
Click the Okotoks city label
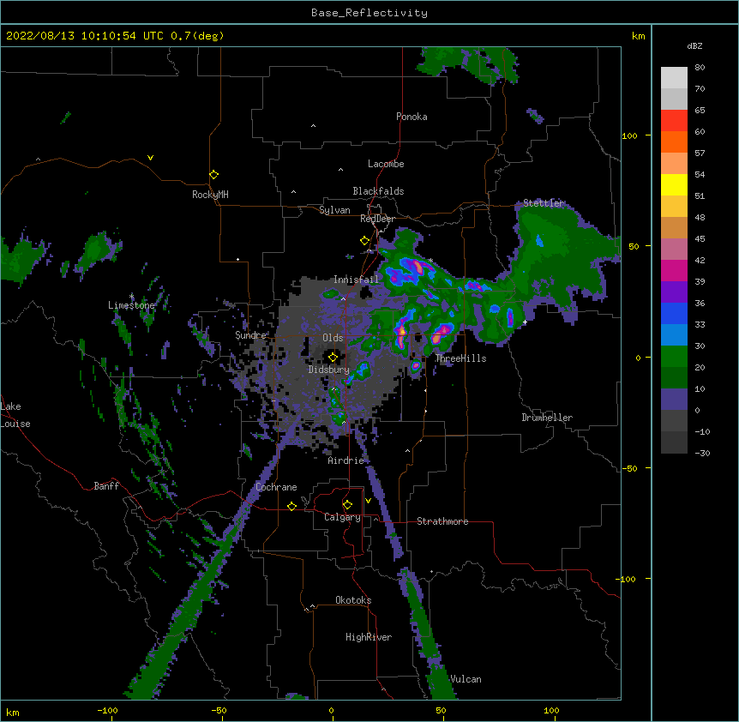tap(353, 600)
